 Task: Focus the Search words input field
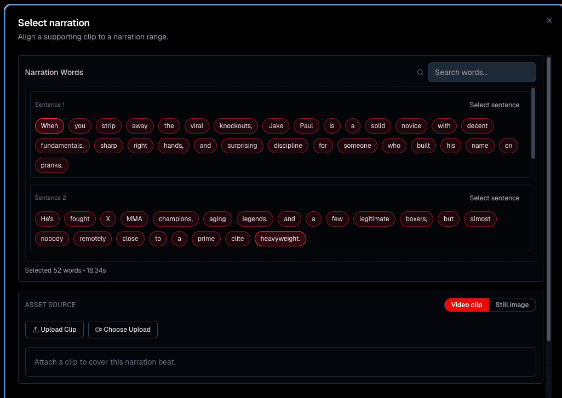tap(481, 72)
